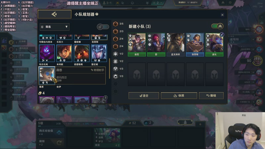
Task: Remove 赵信 from the team slots
Action: [x=137, y=45]
